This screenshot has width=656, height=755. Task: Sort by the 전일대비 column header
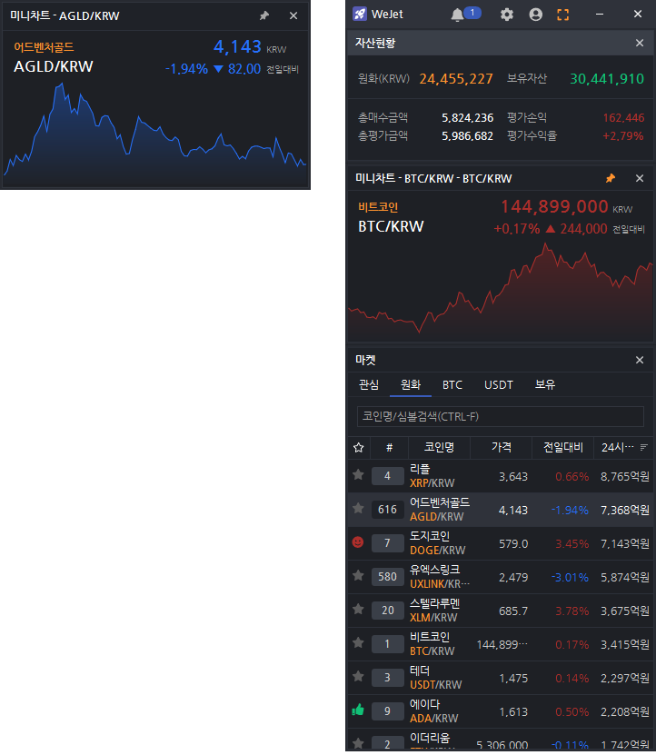pyautogui.click(x=563, y=448)
